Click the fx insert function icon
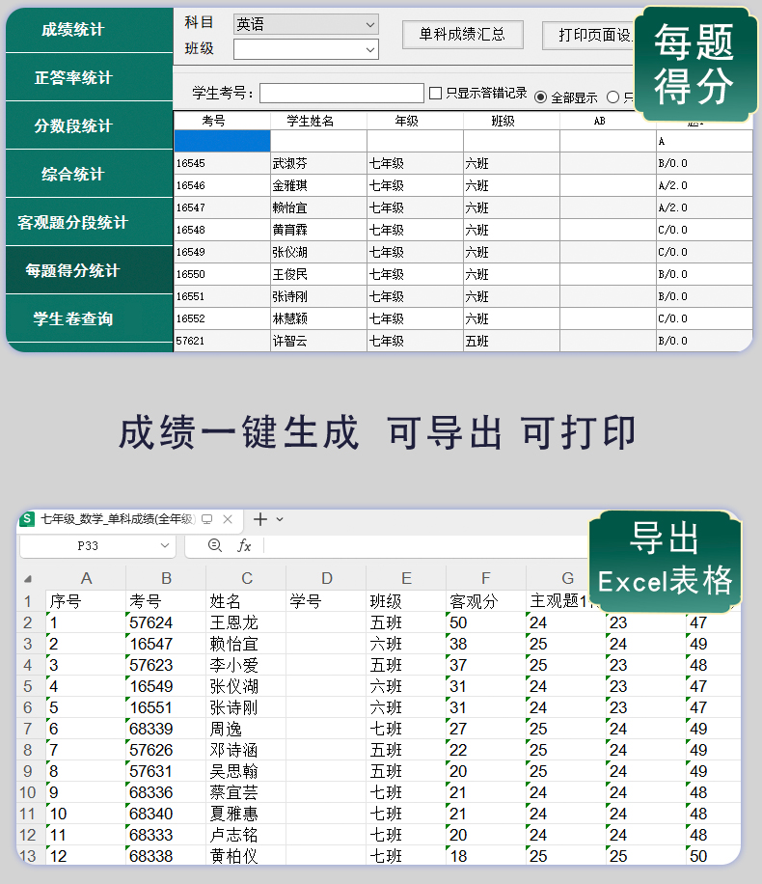762x884 pixels. point(244,546)
